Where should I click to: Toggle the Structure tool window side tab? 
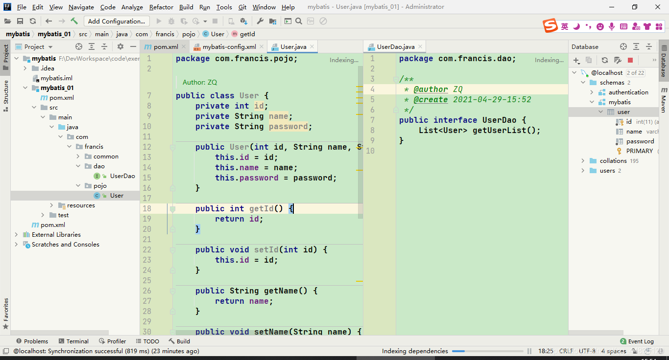point(5,95)
